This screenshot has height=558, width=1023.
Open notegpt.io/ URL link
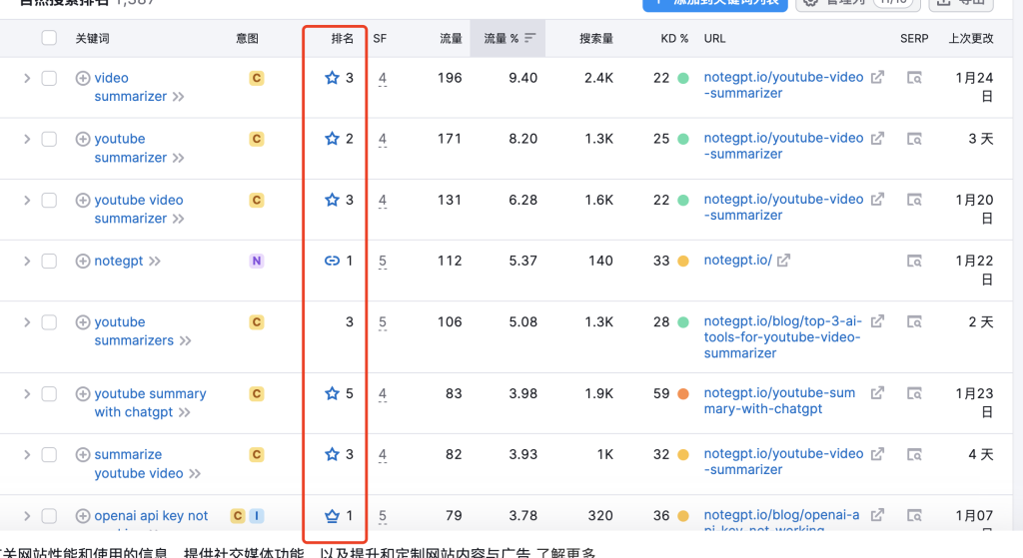coord(738,261)
